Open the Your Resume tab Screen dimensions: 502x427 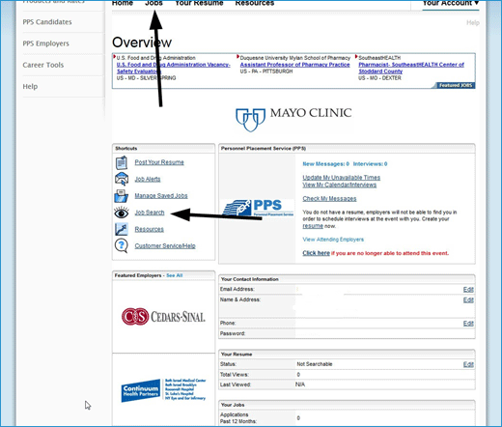point(199,3)
